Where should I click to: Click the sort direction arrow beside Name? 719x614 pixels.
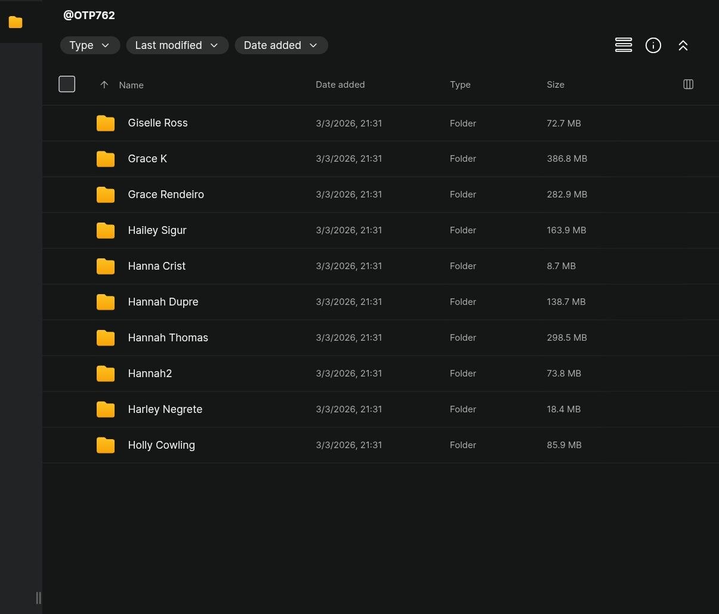(x=104, y=85)
